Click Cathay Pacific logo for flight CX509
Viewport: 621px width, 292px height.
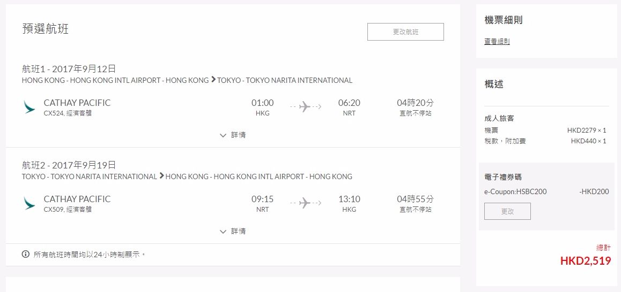[x=29, y=203]
